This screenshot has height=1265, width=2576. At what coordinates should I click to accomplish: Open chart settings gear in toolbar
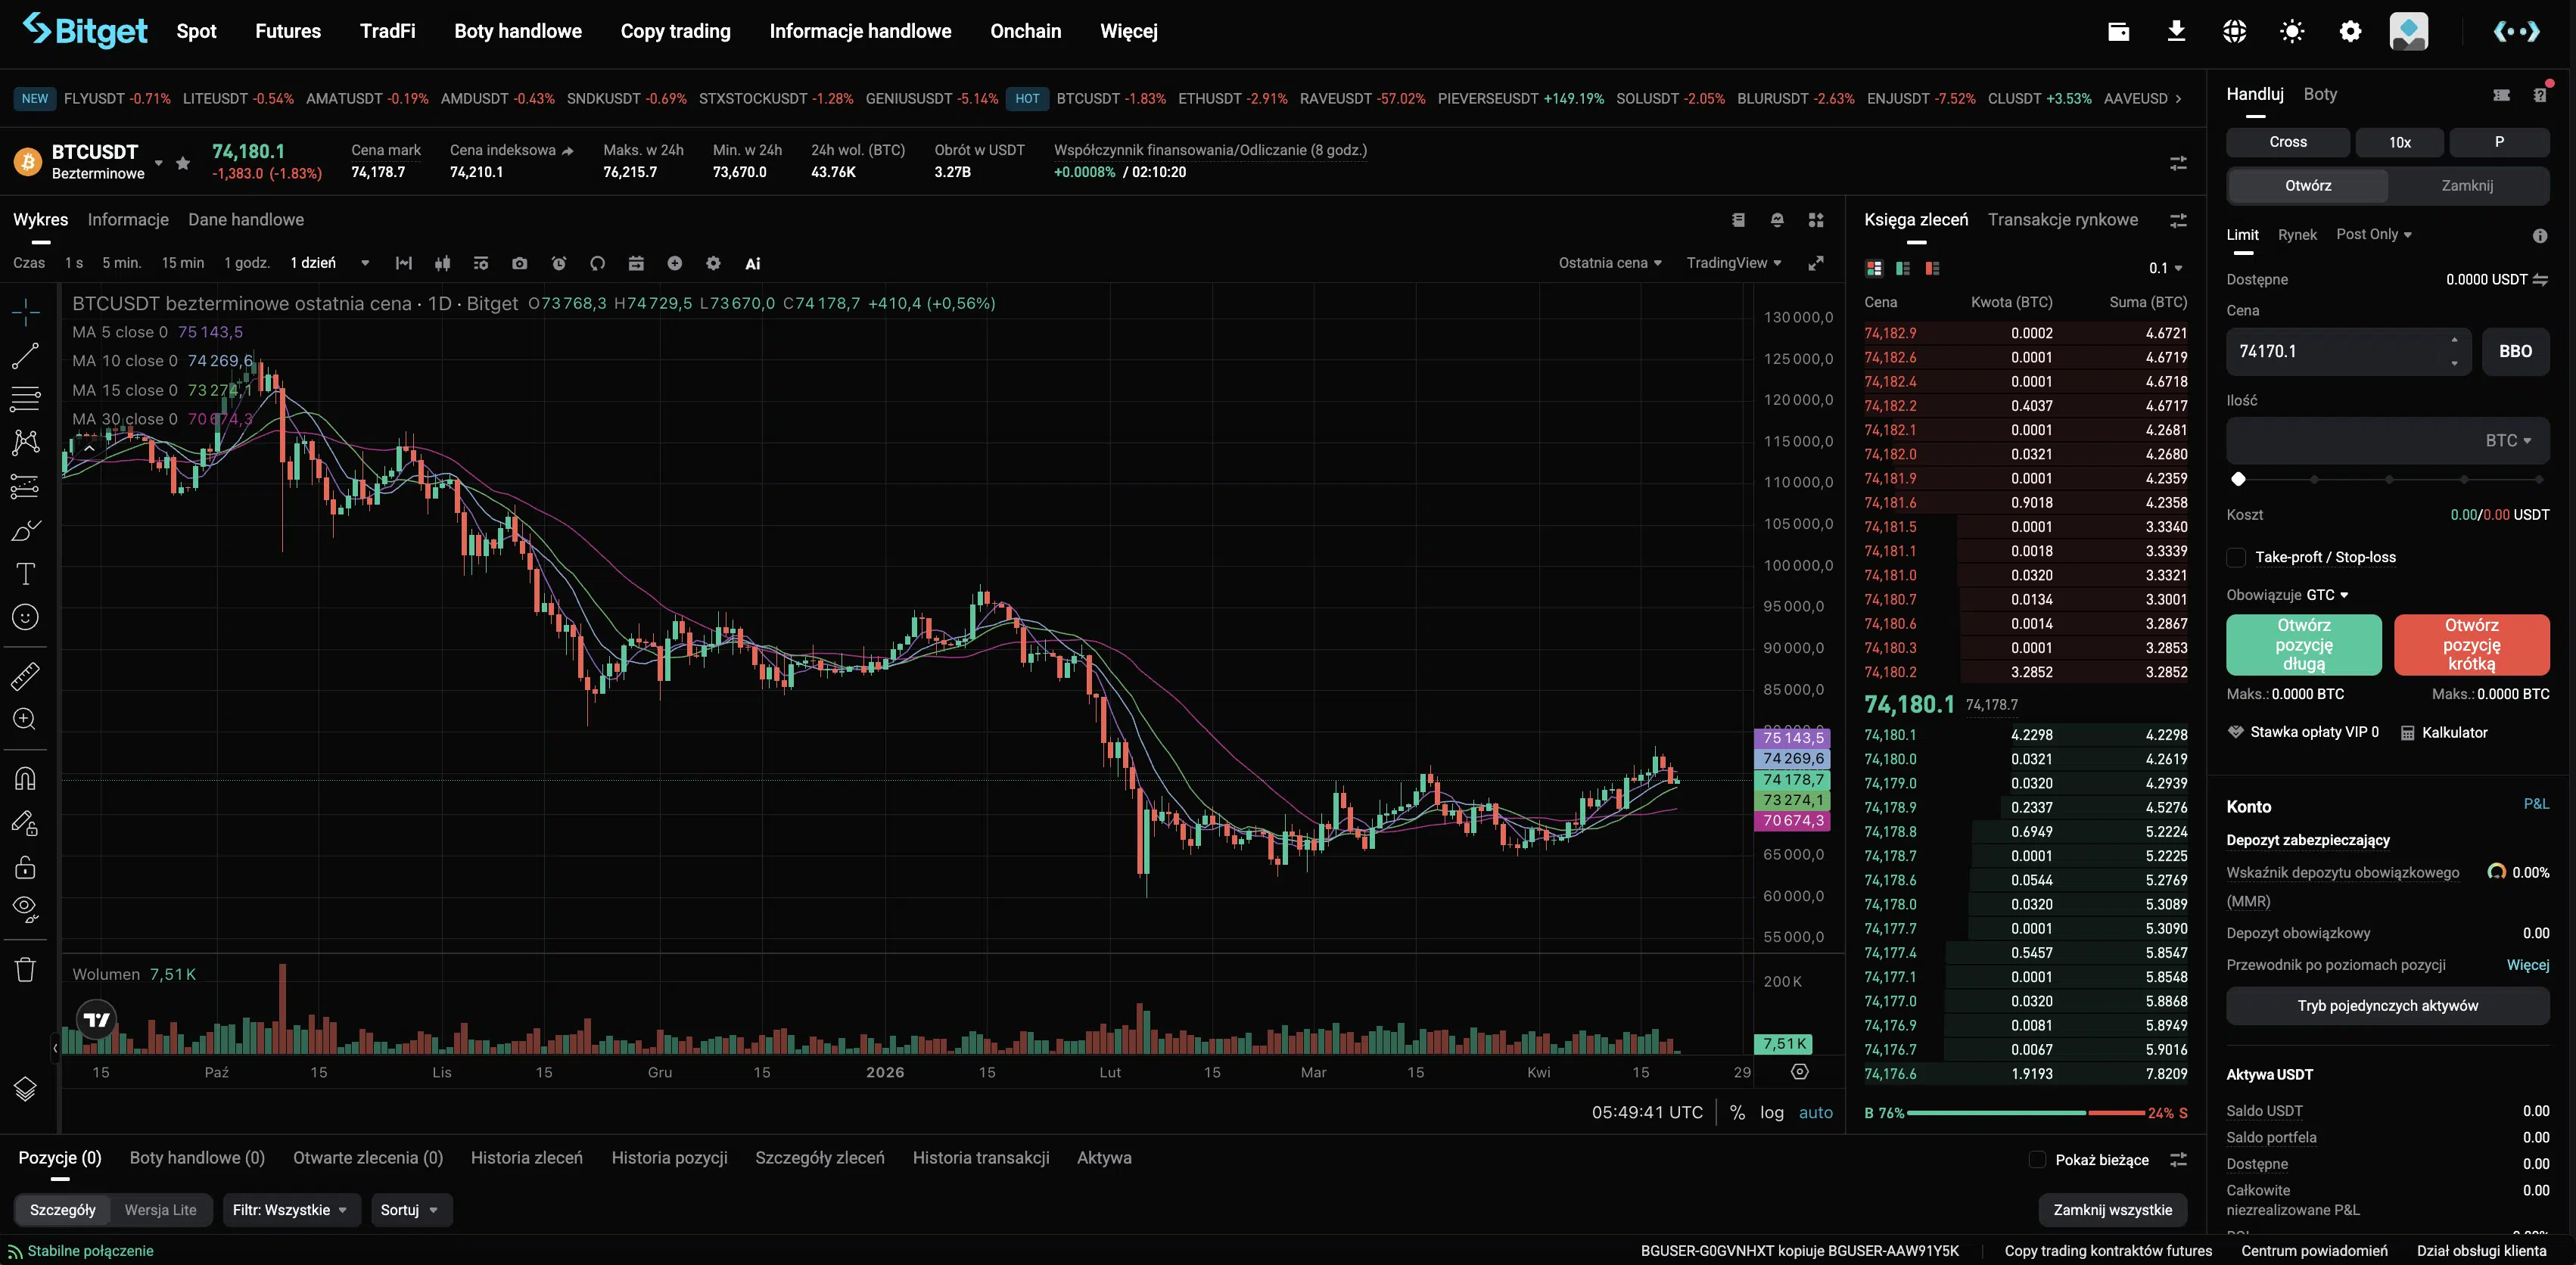point(713,263)
